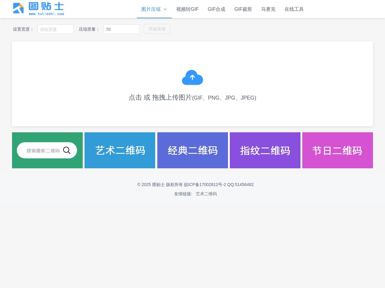Click the 图贴士 site logo
The image size is (385, 288).
[38, 9]
